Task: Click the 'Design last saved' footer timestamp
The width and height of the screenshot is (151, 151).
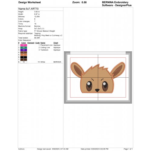Action: coord(53,149)
